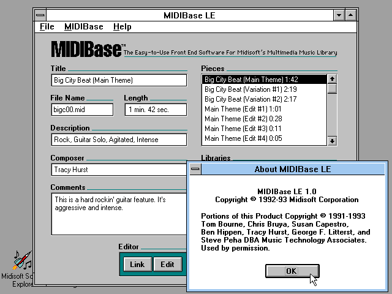The height and width of the screenshot is (294, 392).
Task: Click the Pieces list scrollbar thumb
Action: click(332, 88)
